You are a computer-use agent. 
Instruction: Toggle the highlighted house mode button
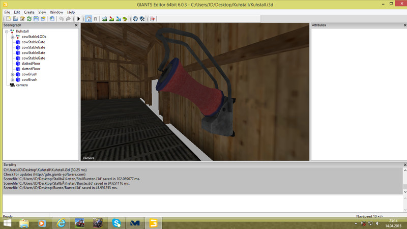coord(88,19)
